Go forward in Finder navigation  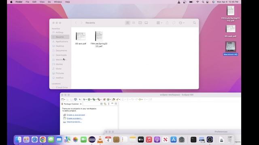tap(81, 23)
